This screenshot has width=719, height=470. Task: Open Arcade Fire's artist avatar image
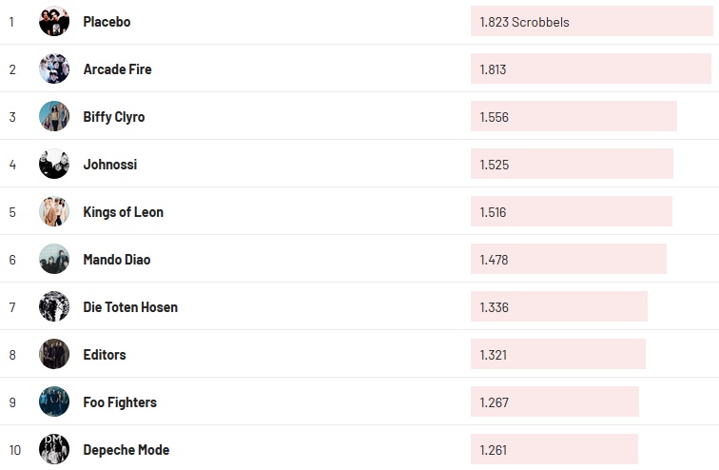(x=54, y=69)
